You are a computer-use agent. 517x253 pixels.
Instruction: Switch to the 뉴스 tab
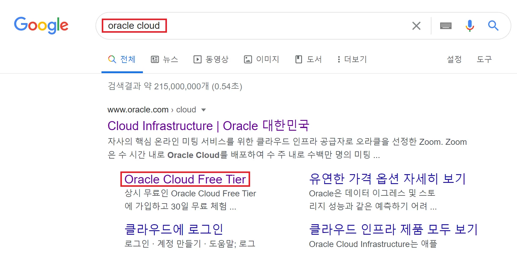(165, 59)
